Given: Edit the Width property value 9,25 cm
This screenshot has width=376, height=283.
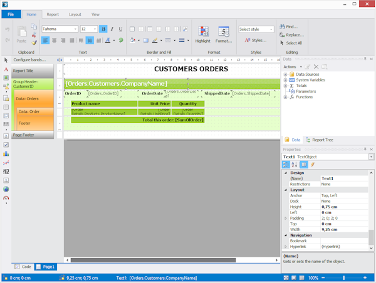Looking at the screenshot, I should point(344,230).
